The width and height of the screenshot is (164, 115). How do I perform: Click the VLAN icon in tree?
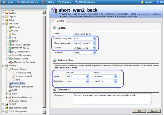(x=10, y=31)
